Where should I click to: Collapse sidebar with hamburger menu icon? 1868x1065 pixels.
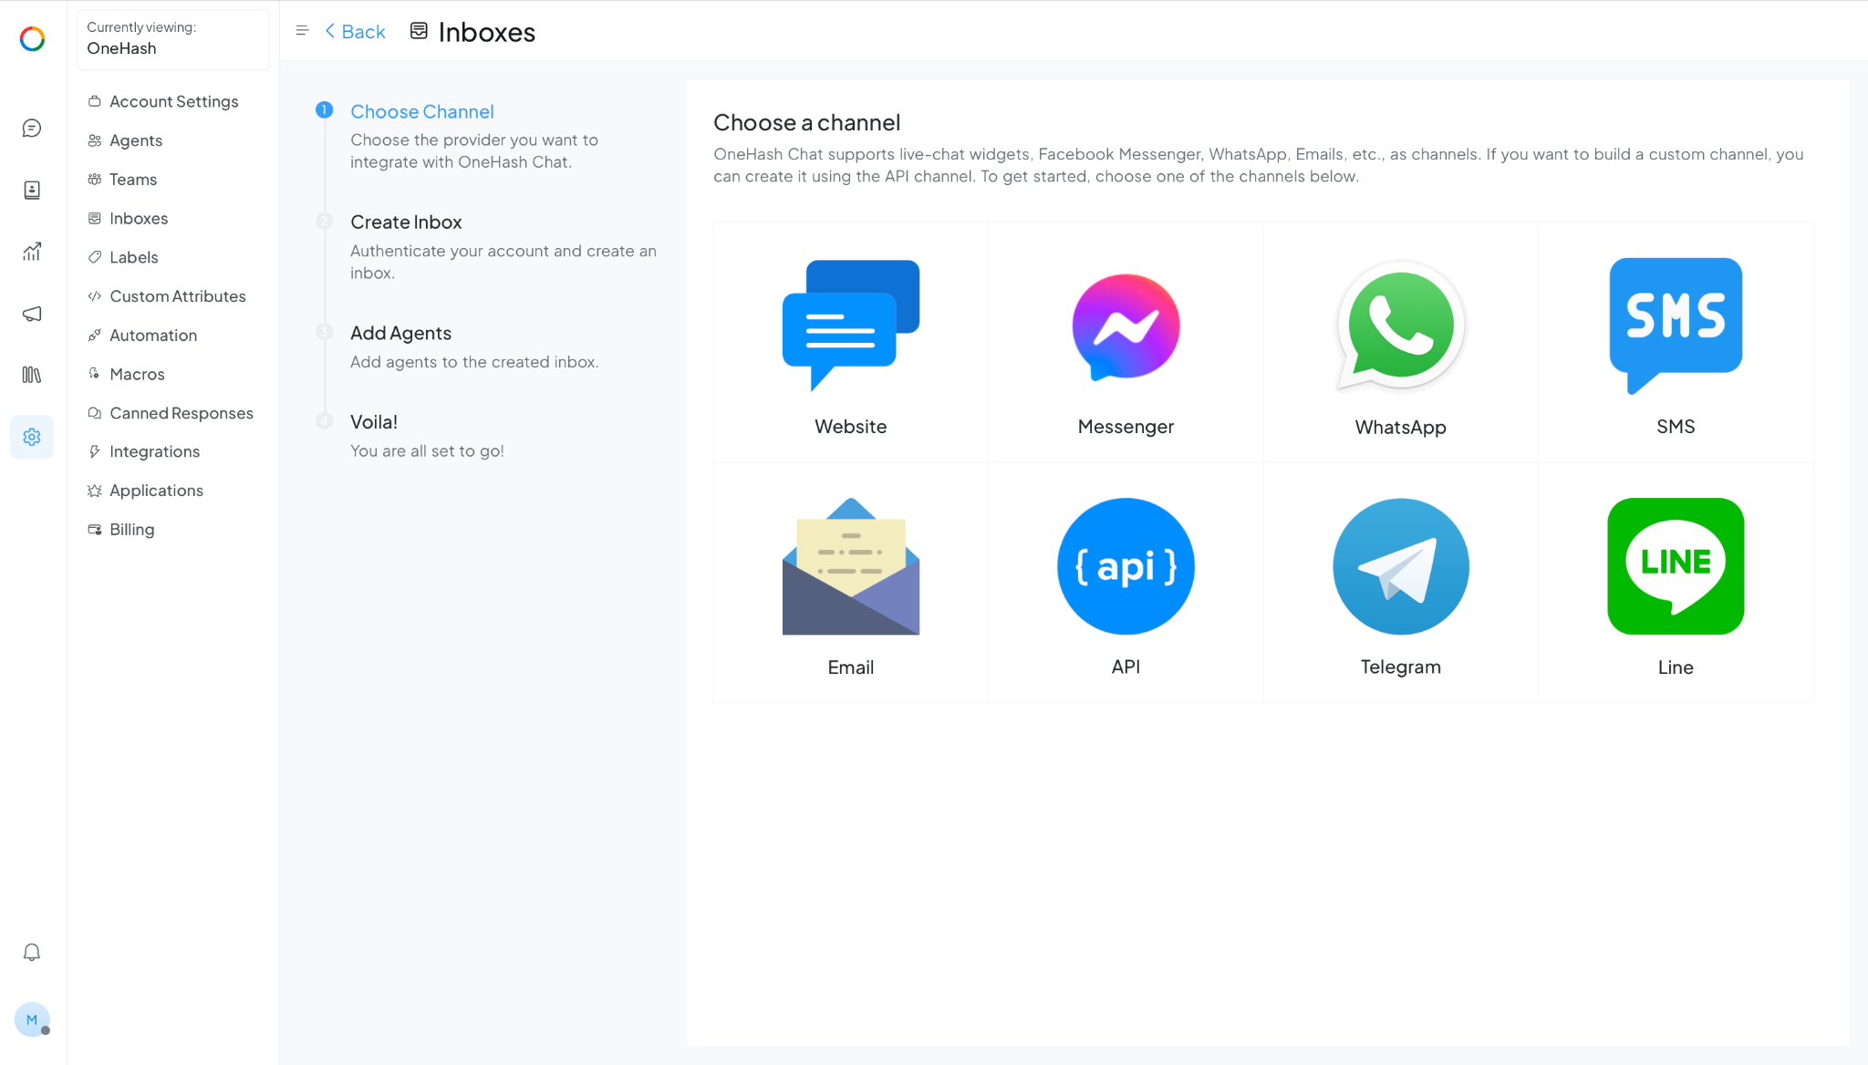tap(302, 31)
